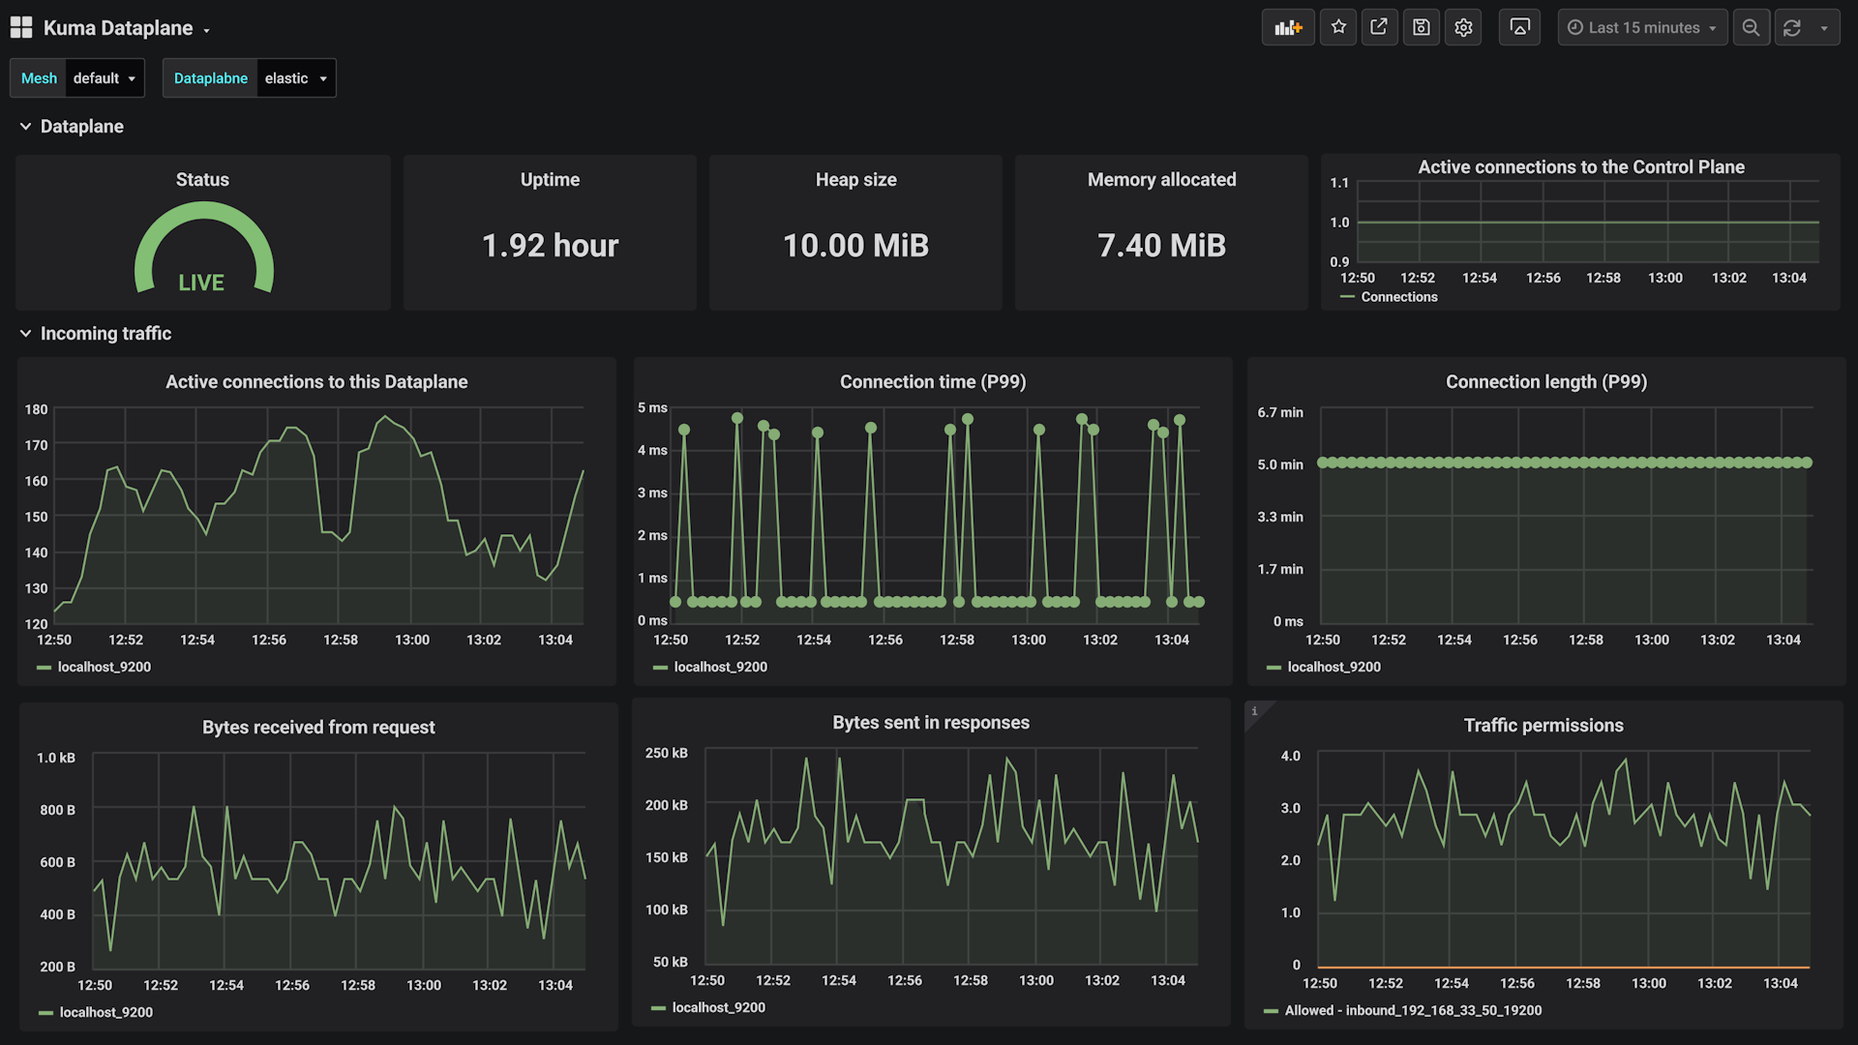
Task: Open the Connection time (P99) panel menu
Action: (x=932, y=381)
